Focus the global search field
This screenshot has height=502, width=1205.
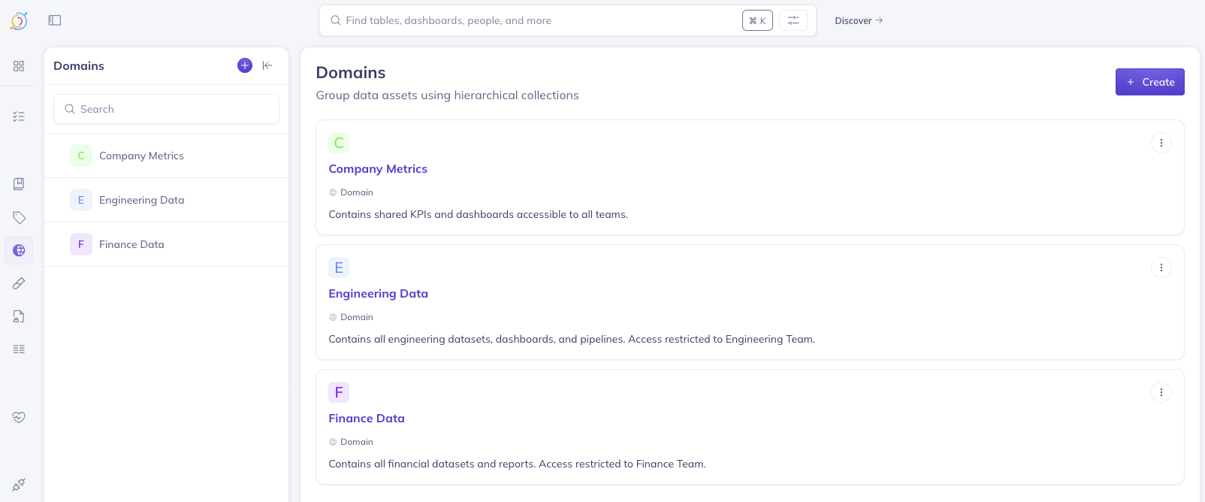[x=568, y=20]
